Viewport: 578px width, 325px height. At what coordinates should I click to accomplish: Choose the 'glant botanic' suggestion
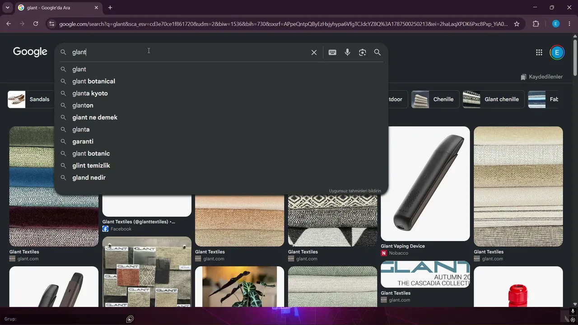coord(221,153)
